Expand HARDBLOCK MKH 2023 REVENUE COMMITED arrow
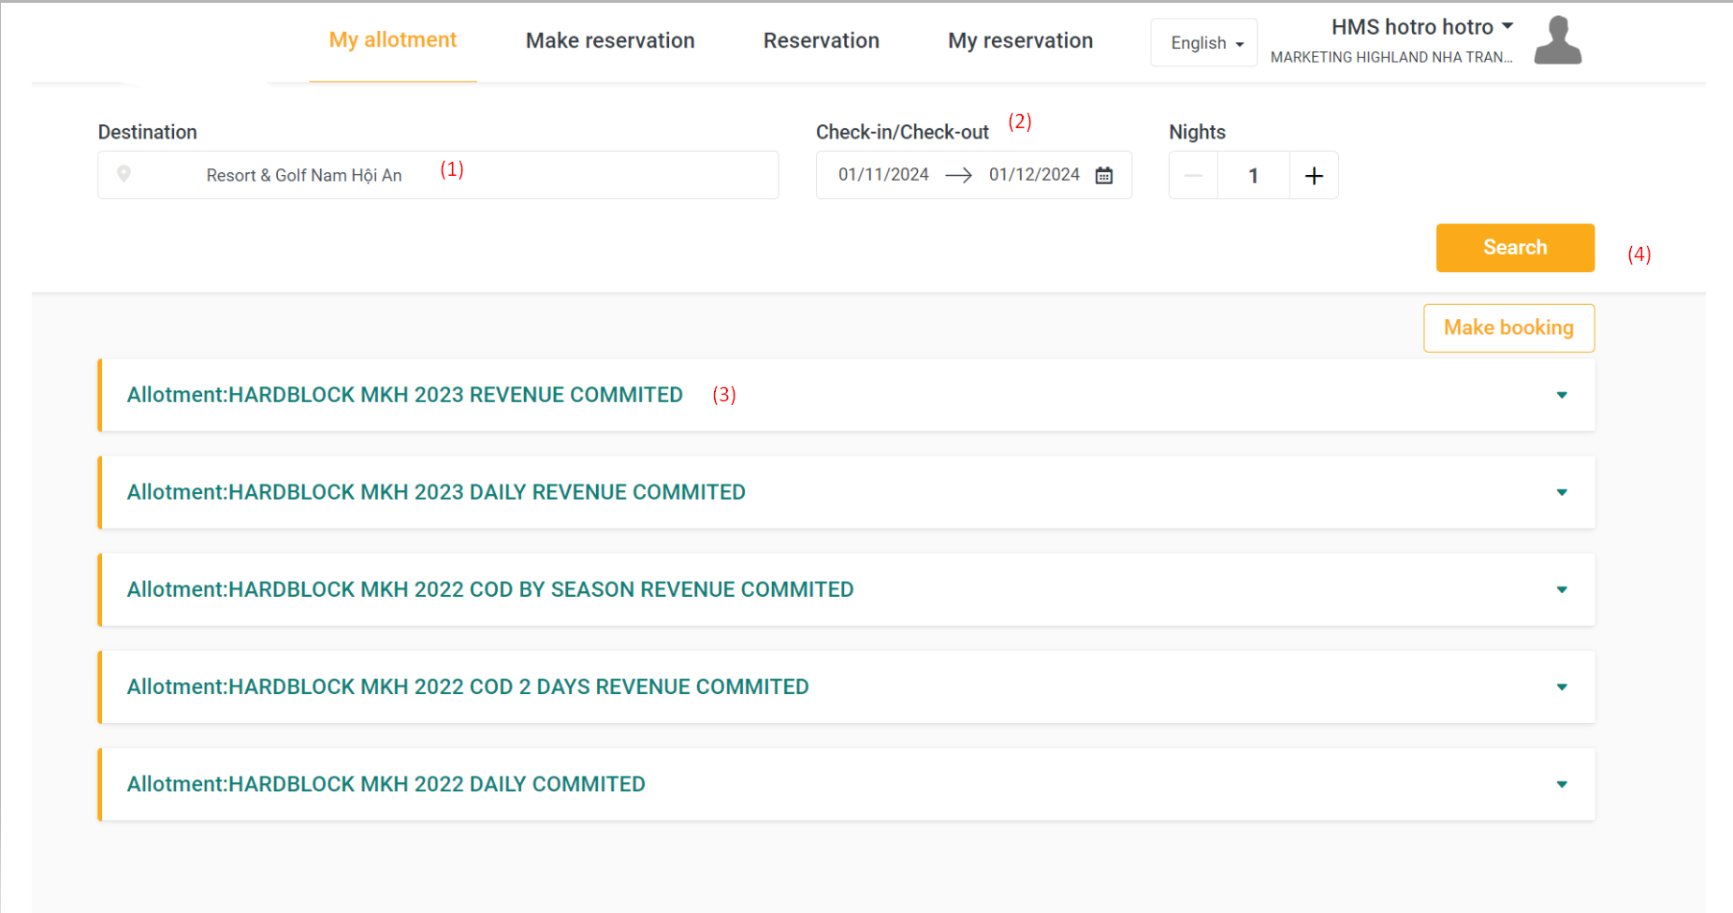The image size is (1733, 913). (x=1562, y=396)
